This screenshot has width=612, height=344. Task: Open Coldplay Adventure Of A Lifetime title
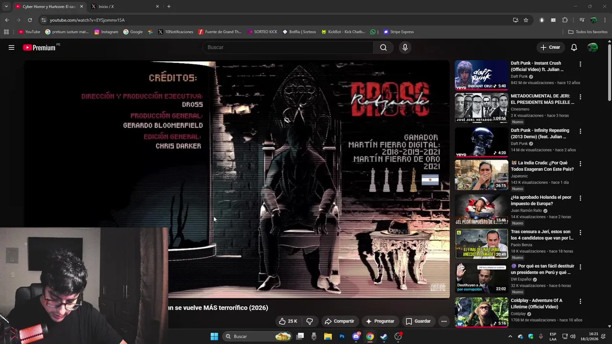point(536,303)
